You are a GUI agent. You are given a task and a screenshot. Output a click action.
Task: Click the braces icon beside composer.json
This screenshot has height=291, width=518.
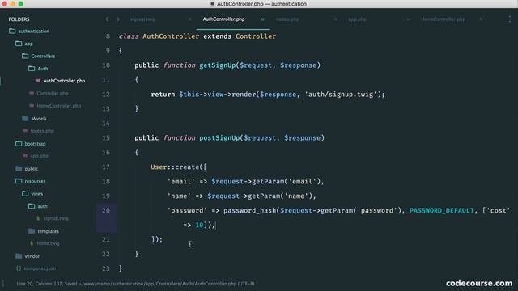[19, 268]
